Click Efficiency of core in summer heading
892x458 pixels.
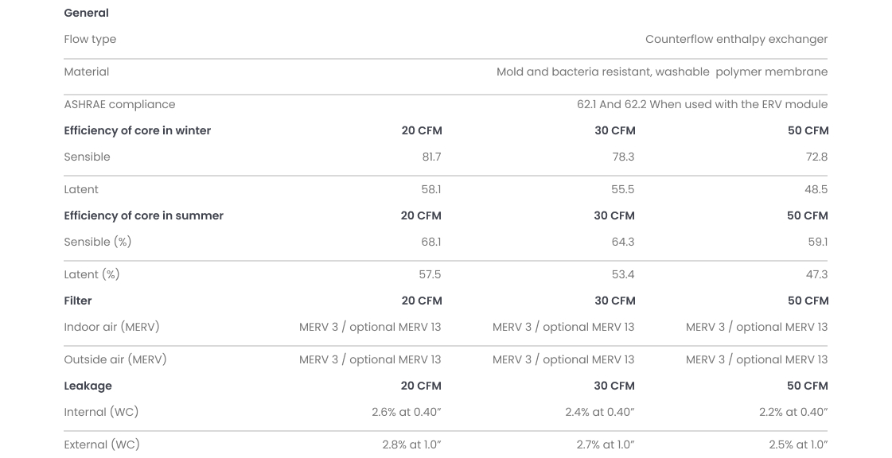pyautogui.click(x=143, y=215)
